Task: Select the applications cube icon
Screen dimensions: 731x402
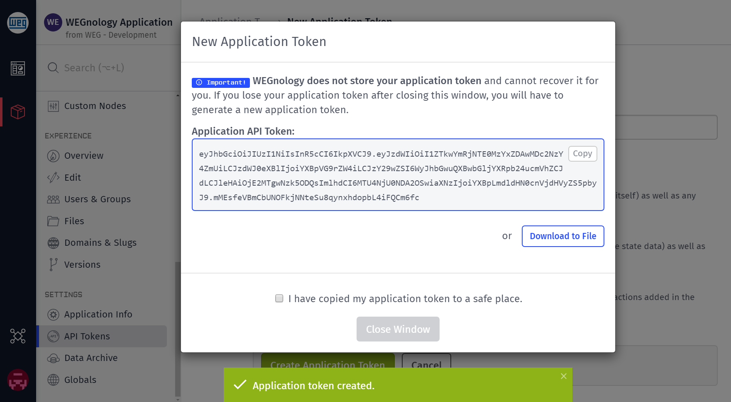Action: tap(18, 112)
